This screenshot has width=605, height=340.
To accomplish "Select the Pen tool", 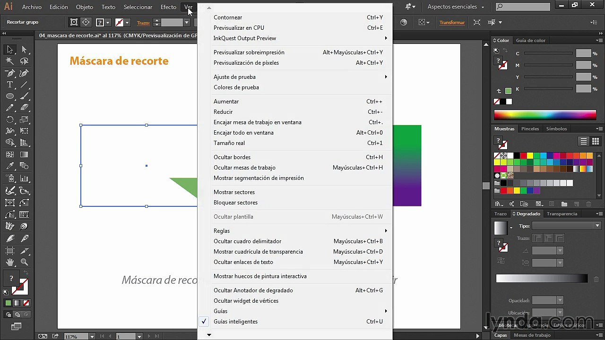I will coord(10,73).
